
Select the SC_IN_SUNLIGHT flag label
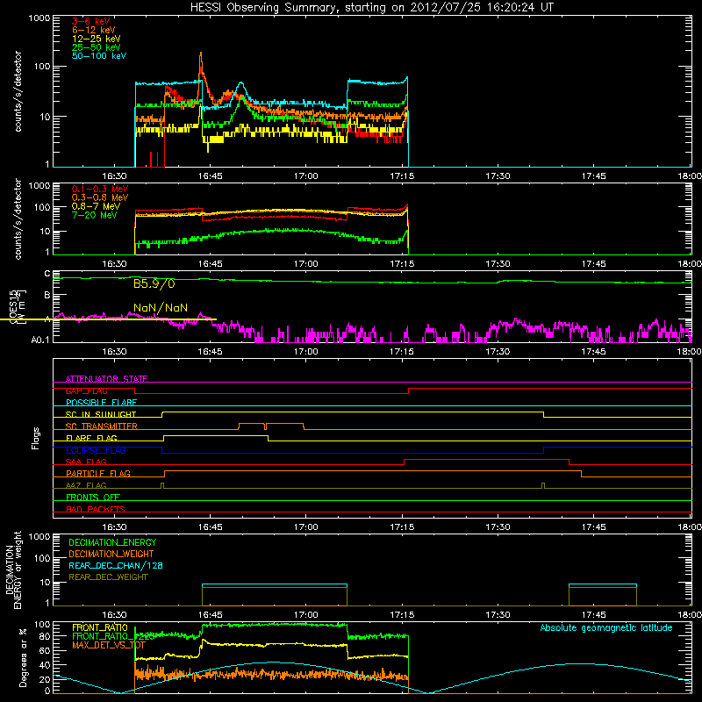pos(101,414)
